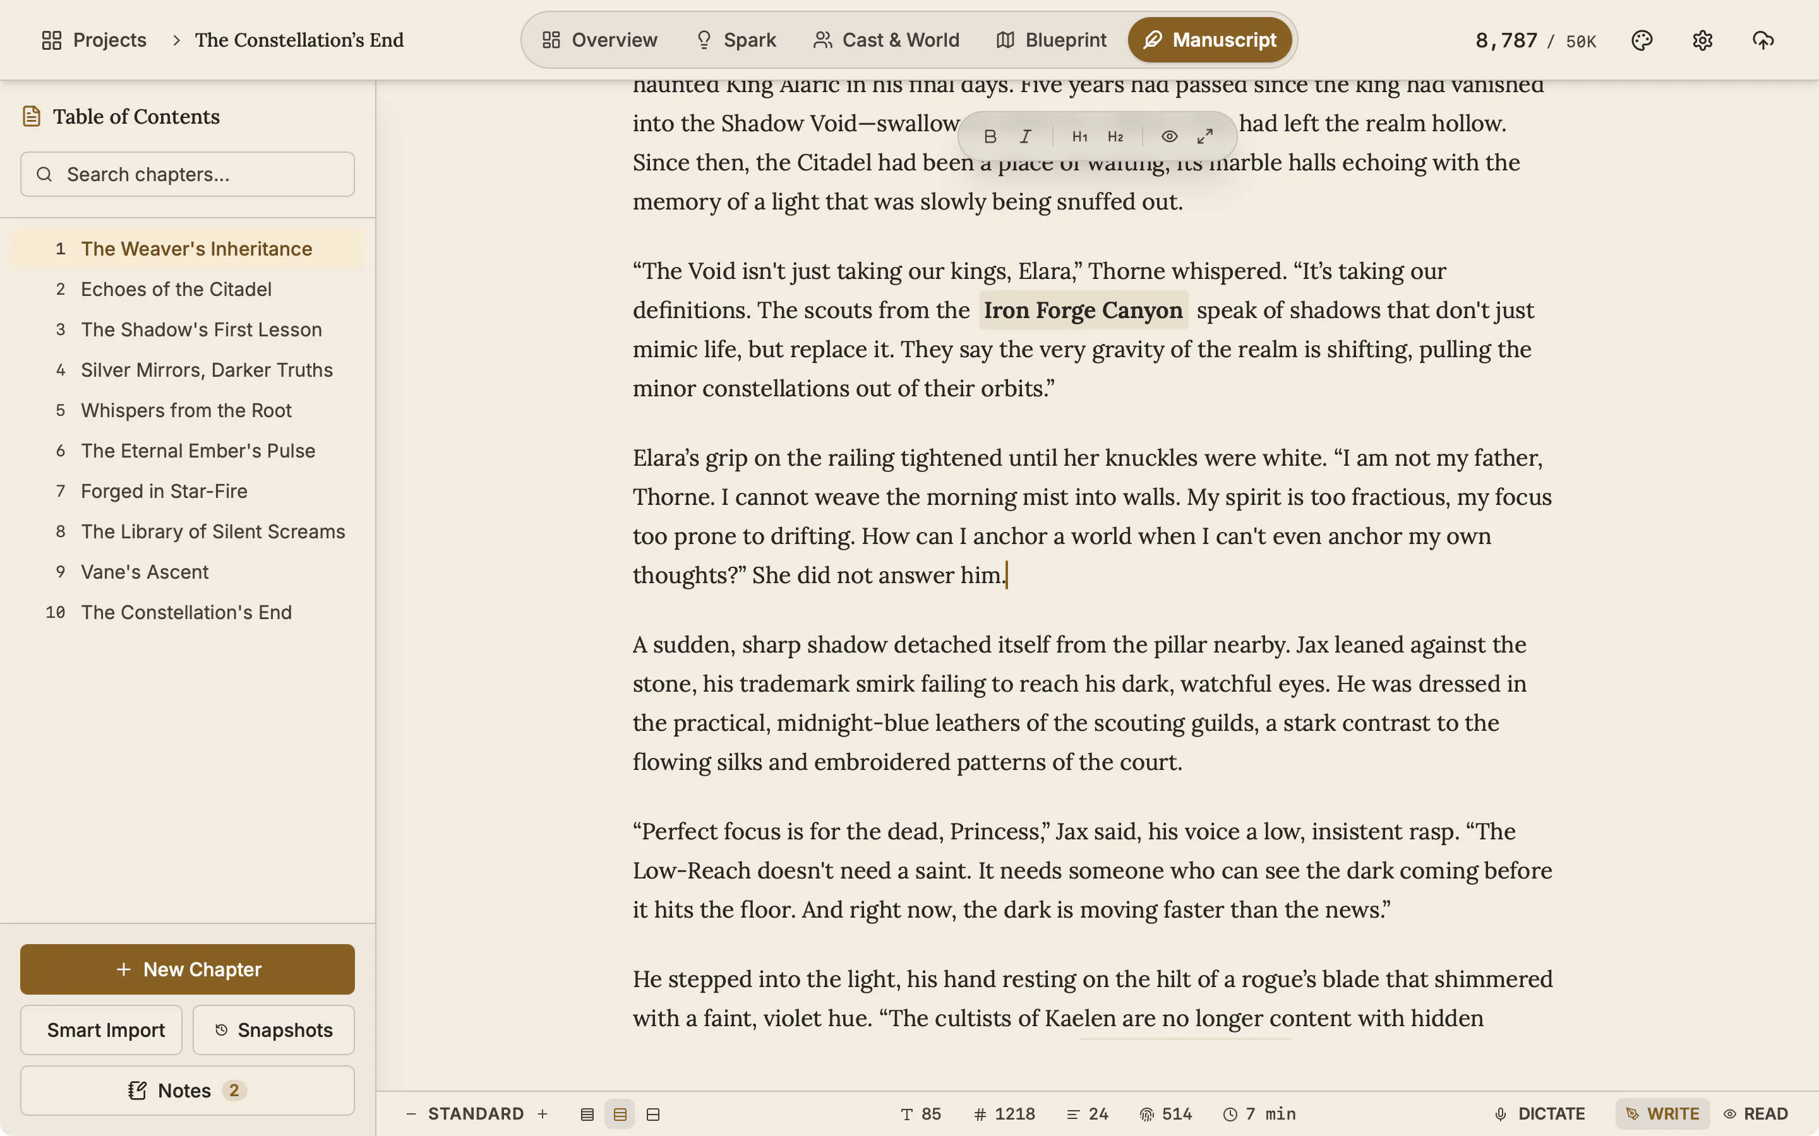
Task: Open the Notes panel
Action: (187, 1090)
